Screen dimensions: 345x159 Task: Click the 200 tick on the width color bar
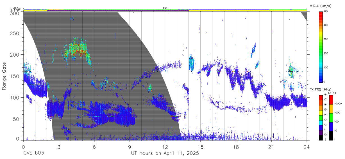(x=326, y=53)
